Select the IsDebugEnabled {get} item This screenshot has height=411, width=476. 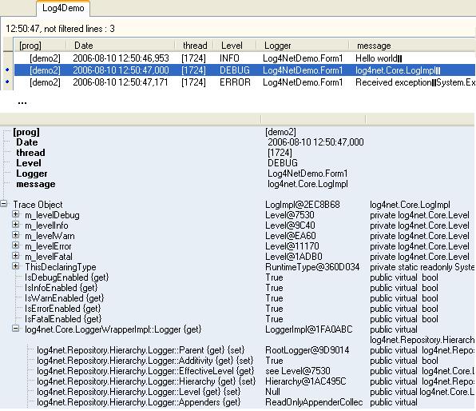coord(67,277)
